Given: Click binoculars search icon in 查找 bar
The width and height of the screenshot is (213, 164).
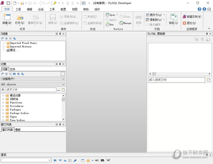Looking at the screenshot, I should pos(55,160).
